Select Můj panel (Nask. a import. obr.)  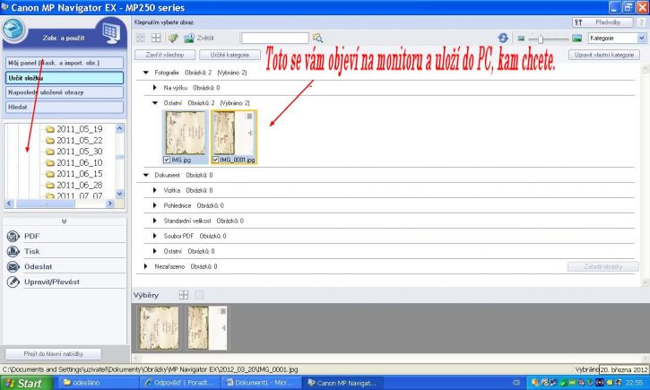[x=65, y=63]
